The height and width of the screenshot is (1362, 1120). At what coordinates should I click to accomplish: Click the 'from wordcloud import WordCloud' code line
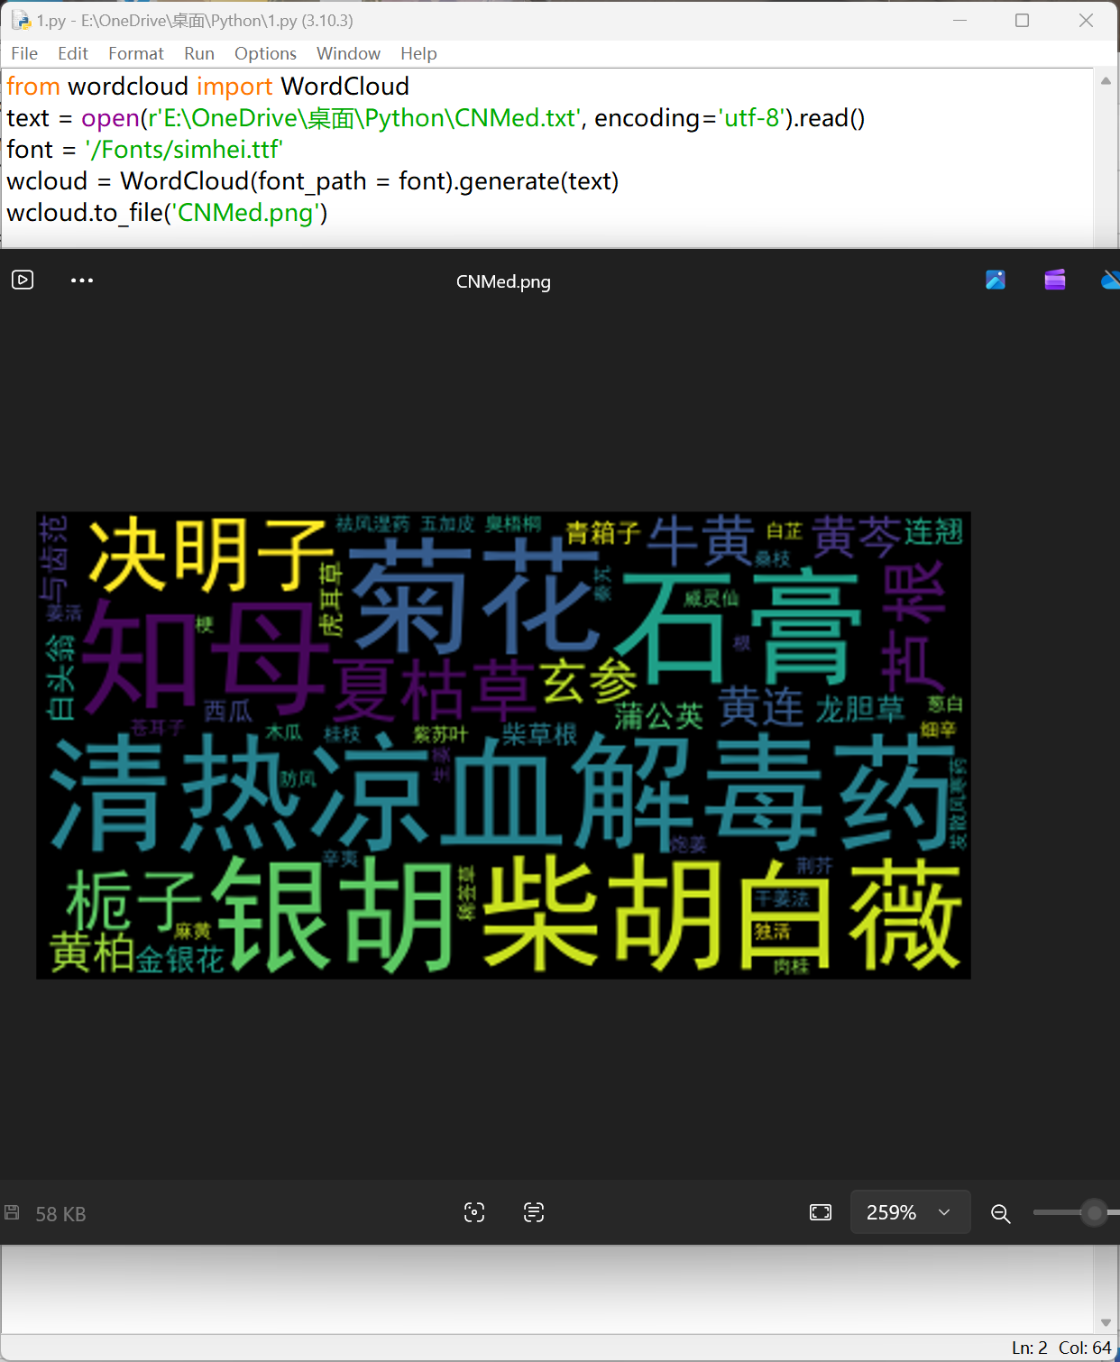click(207, 87)
